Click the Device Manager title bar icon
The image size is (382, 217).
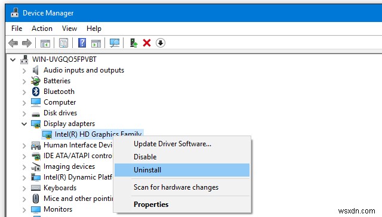[14, 12]
